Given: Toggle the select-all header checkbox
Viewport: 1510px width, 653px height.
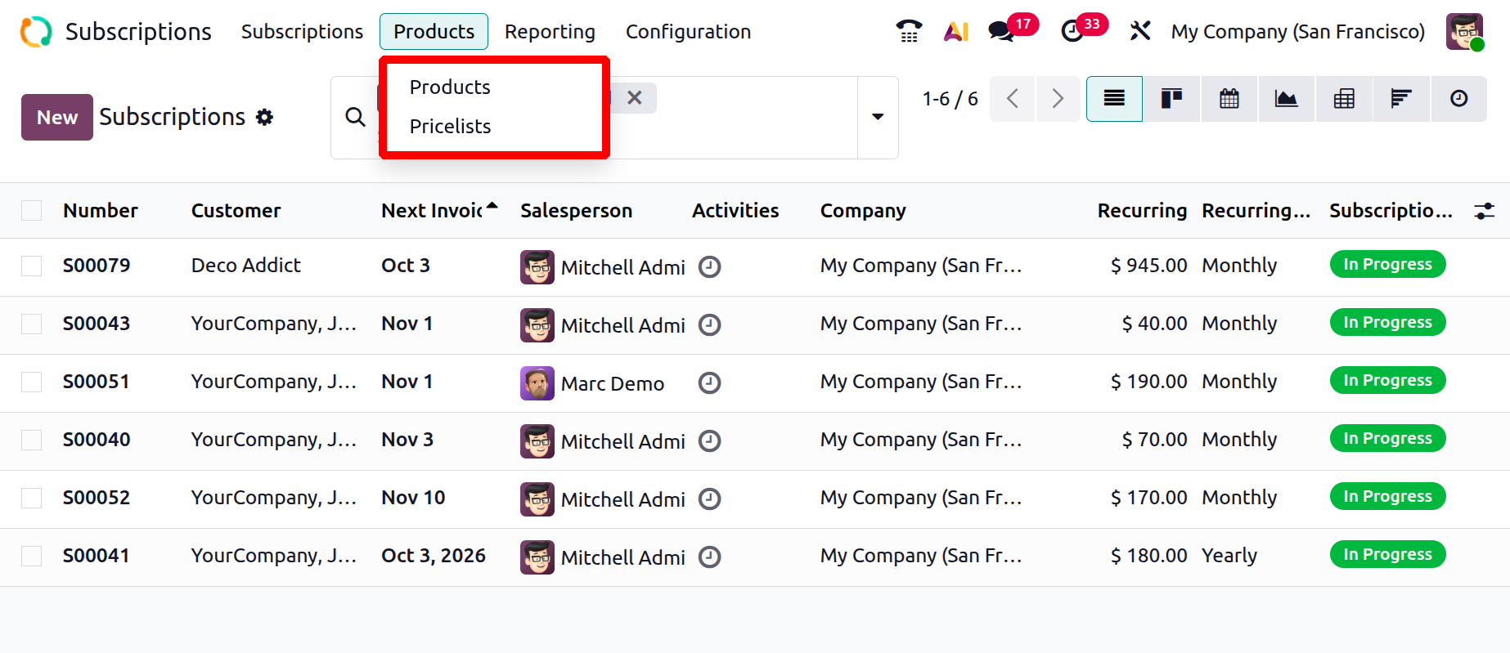Looking at the screenshot, I should (32, 211).
